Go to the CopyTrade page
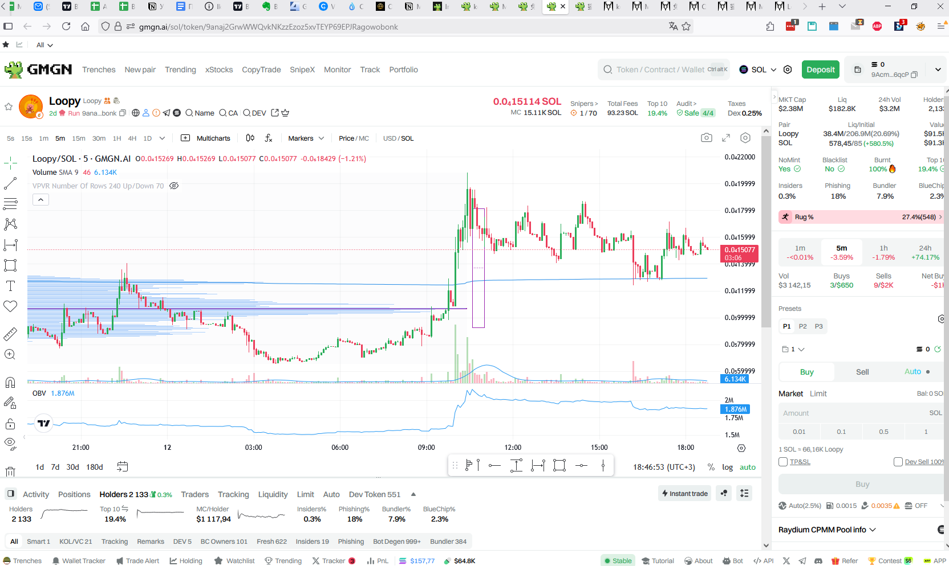Image resolution: width=949 pixels, height=566 pixels. click(261, 69)
